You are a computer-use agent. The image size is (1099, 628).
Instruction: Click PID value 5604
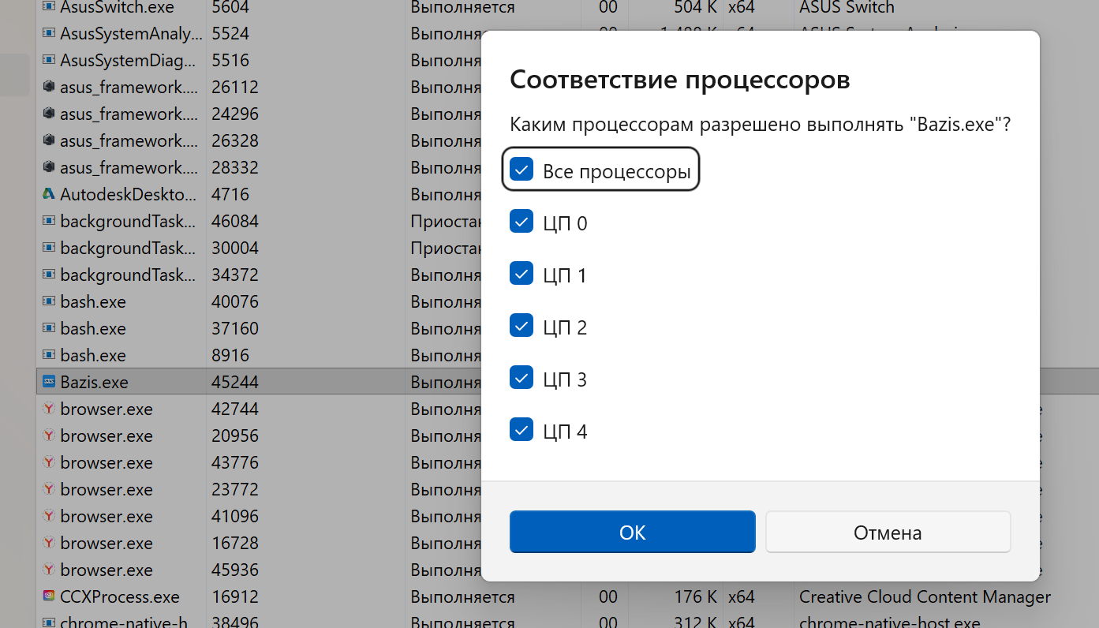click(x=230, y=7)
